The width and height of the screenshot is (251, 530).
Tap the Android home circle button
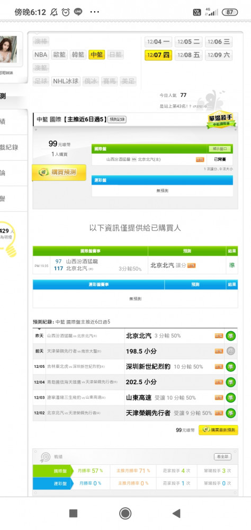click(x=125, y=514)
